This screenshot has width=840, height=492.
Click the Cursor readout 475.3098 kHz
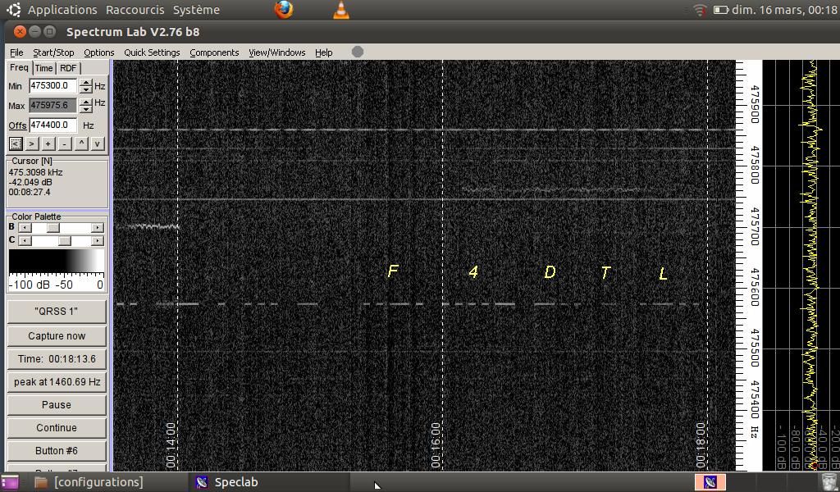click(x=35, y=172)
